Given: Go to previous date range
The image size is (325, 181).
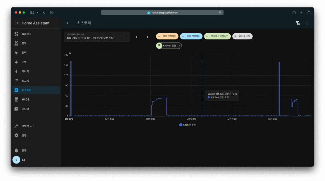Looking at the screenshot, I should (136, 37).
